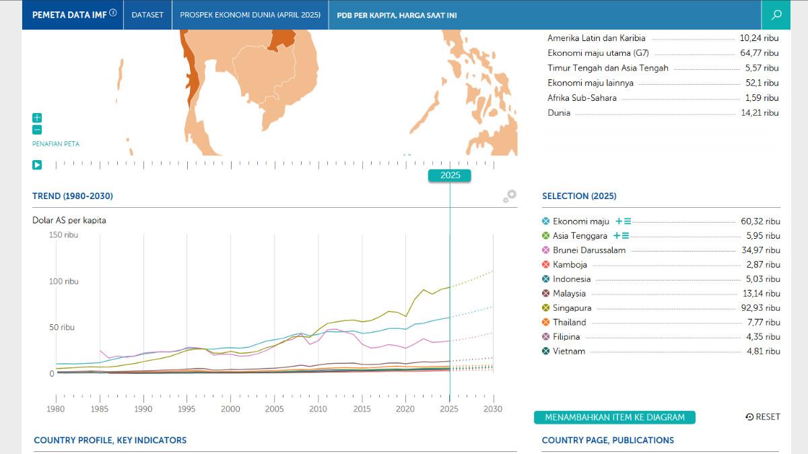Open the search magnifier in header
Image resolution: width=808 pixels, height=454 pixels.
tap(776, 15)
